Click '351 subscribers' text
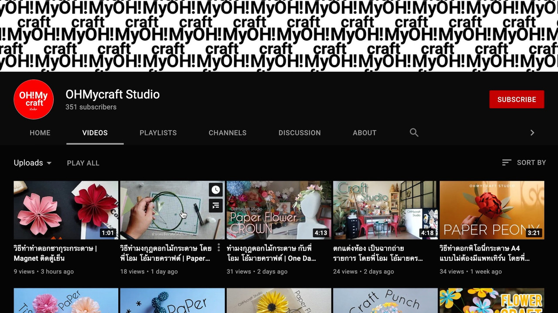Image resolution: width=558 pixels, height=313 pixels. click(x=91, y=107)
